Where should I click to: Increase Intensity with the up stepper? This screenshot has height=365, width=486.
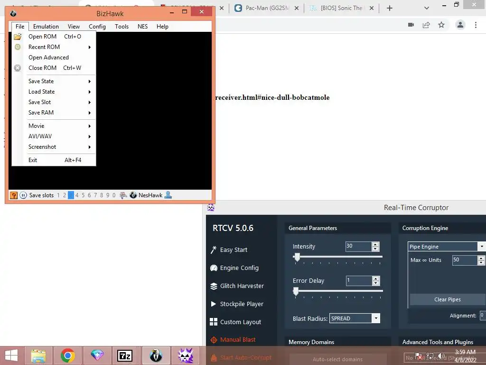coord(375,244)
